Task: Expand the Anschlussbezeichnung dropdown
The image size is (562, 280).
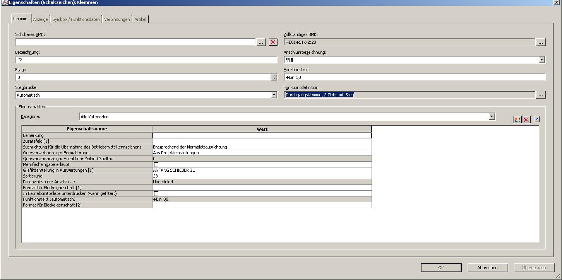Action: click(542, 60)
